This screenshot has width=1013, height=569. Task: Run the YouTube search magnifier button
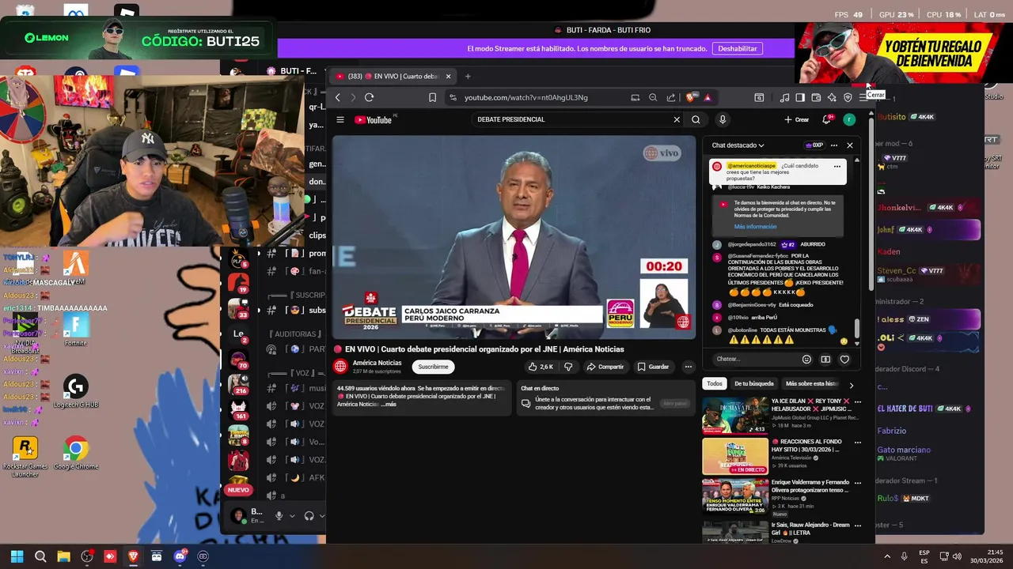tap(696, 120)
